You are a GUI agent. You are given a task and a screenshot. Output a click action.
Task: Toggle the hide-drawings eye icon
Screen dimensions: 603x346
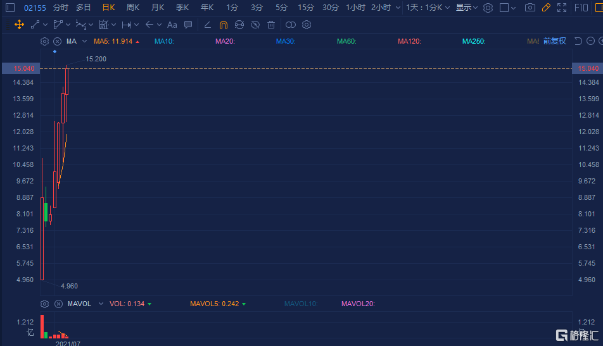point(255,25)
